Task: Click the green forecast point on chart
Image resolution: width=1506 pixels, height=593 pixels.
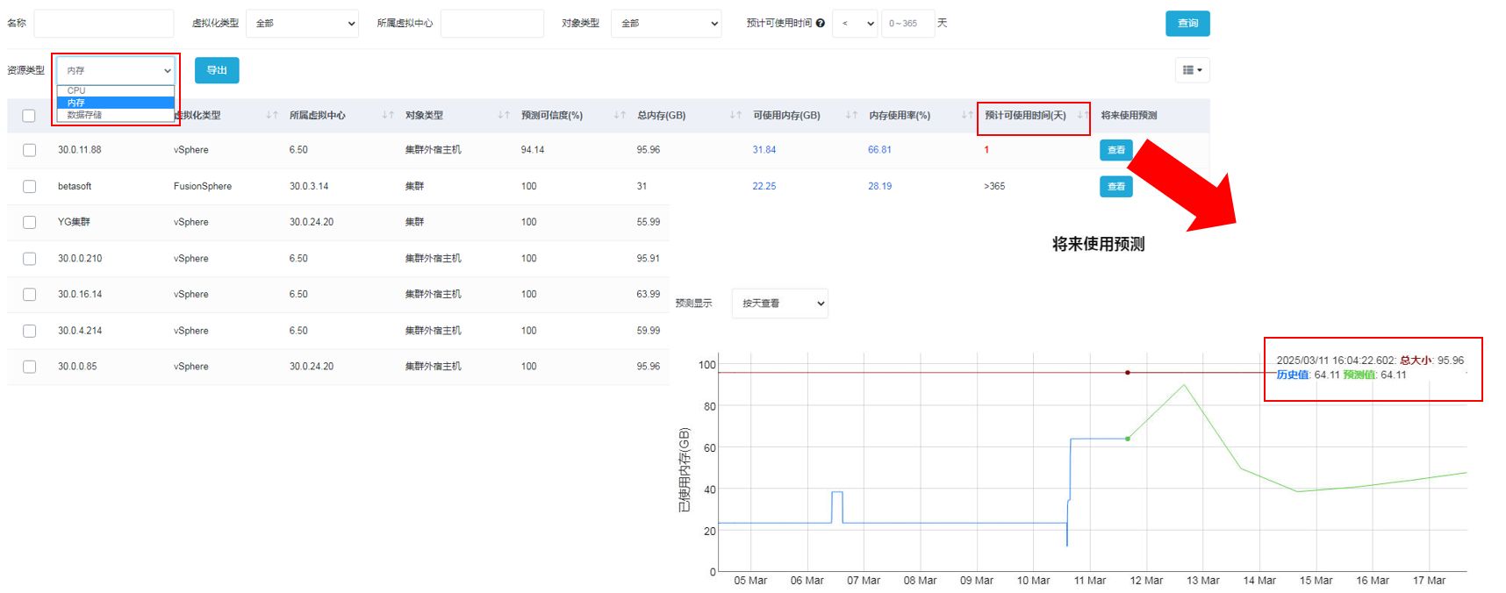Action: pos(1128,439)
